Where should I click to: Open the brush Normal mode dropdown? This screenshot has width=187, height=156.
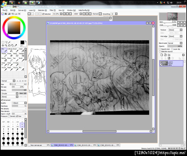coord(8,81)
